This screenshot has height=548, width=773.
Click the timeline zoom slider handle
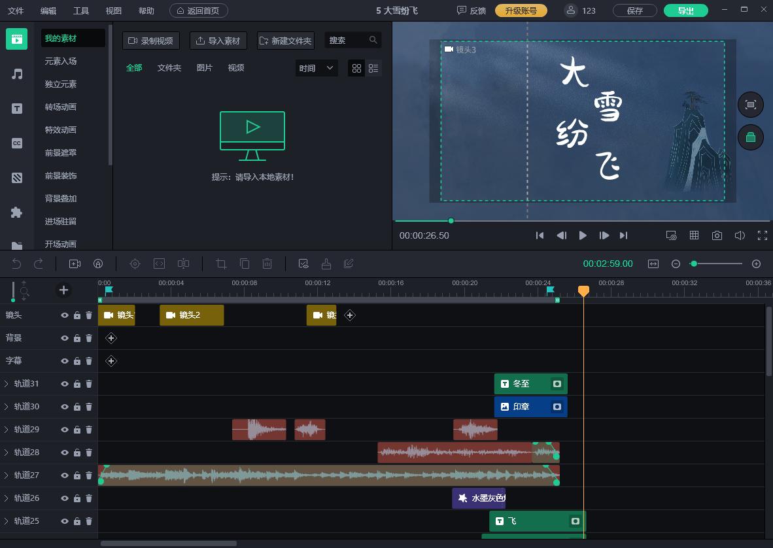pyautogui.click(x=695, y=264)
